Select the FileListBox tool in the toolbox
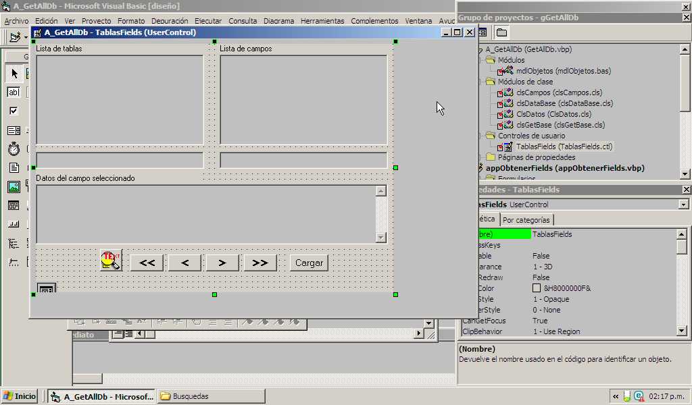 (x=14, y=168)
